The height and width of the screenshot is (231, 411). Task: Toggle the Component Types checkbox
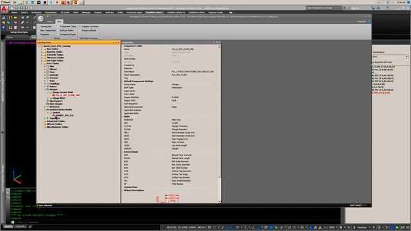coord(58,34)
